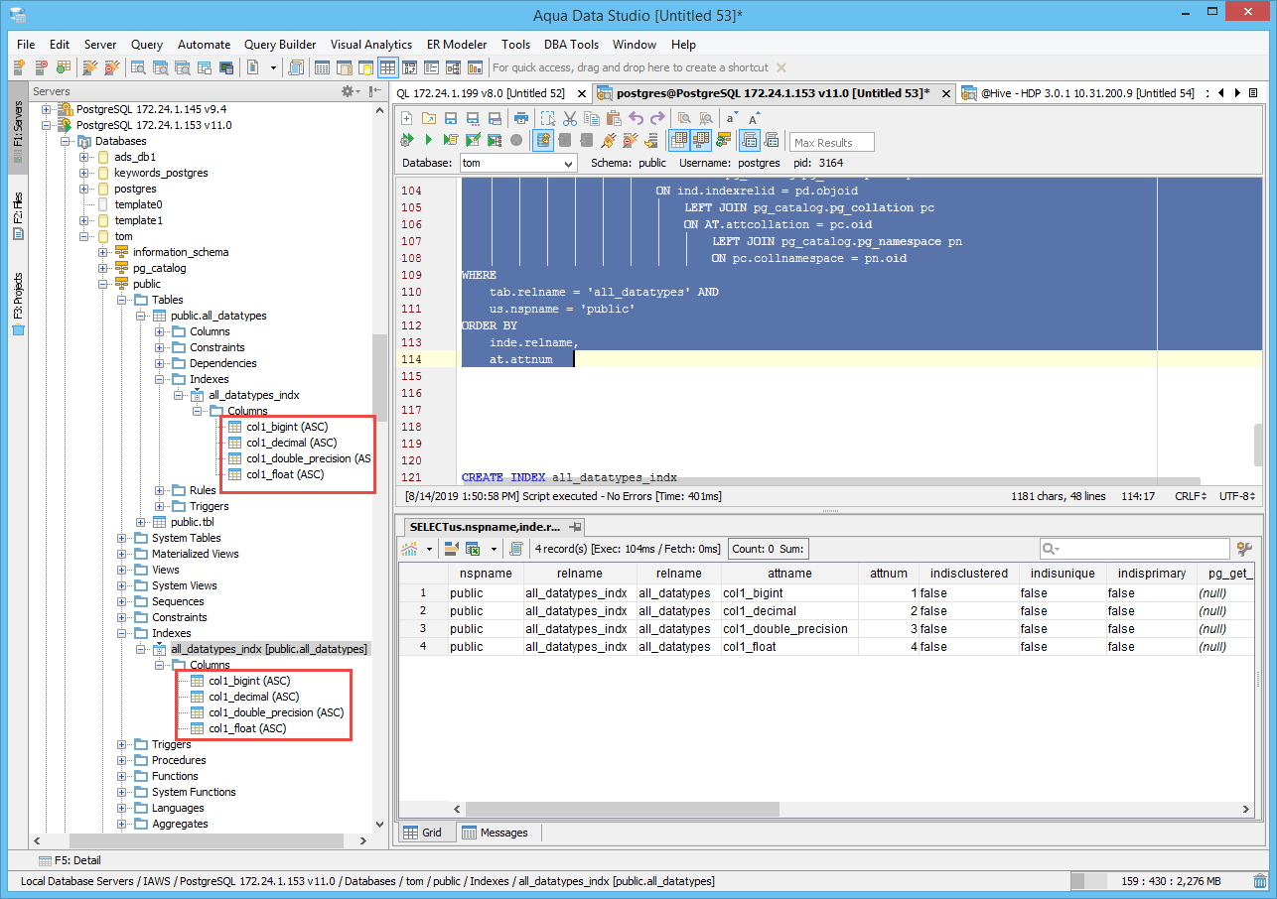The width and height of the screenshot is (1277, 899).
Task: Show the editor tab list icon
Action: (1255, 93)
